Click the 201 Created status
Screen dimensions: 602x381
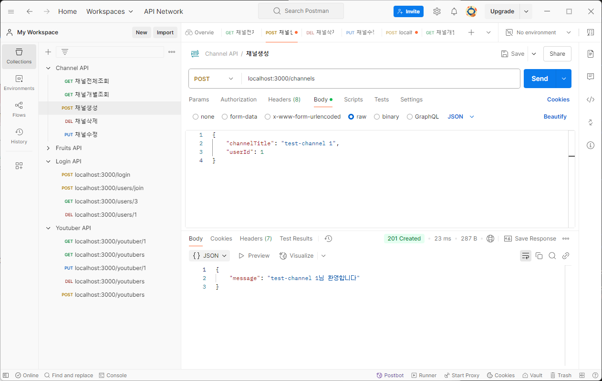click(404, 239)
